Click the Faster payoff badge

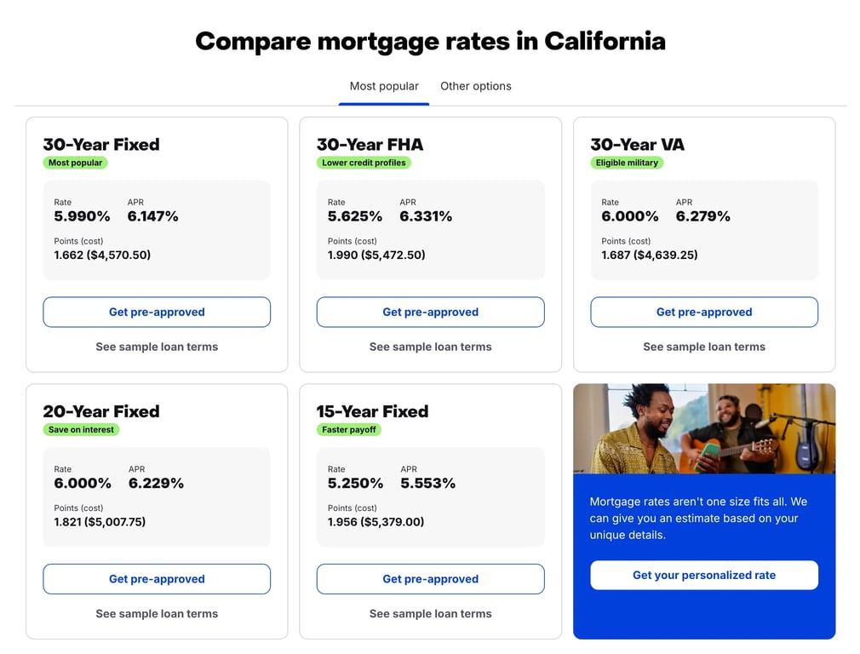[x=349, y=430]
